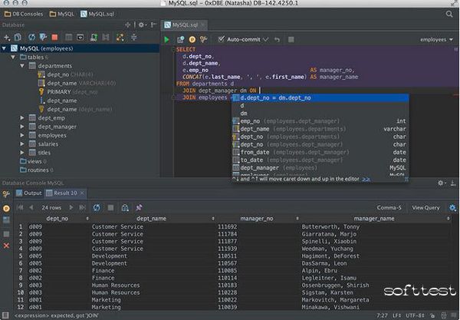
Task: Click the view structure orange-dots icon
Action: pyautogui.click(x=120, y=38)
